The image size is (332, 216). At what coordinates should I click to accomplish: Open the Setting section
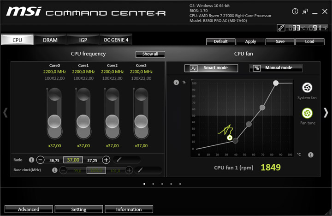[x=79, y=209]
